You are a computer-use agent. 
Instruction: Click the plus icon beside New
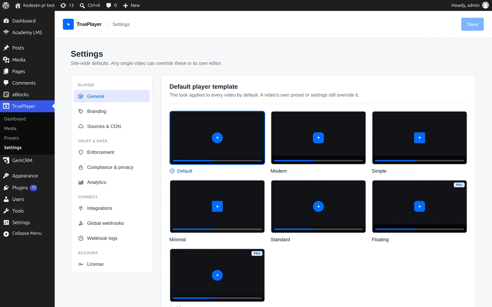pos(125,5)
